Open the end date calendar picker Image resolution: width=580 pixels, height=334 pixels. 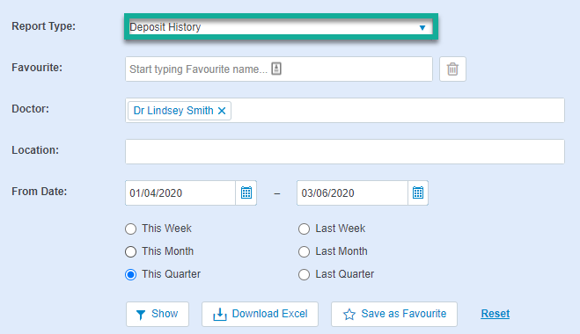tap(418, 192)
